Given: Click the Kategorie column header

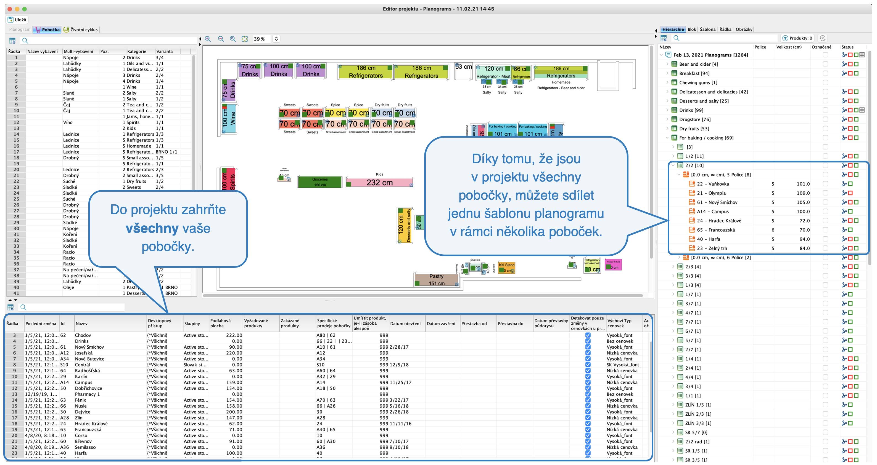Looking at the screenshot, I should coord(140,51).
